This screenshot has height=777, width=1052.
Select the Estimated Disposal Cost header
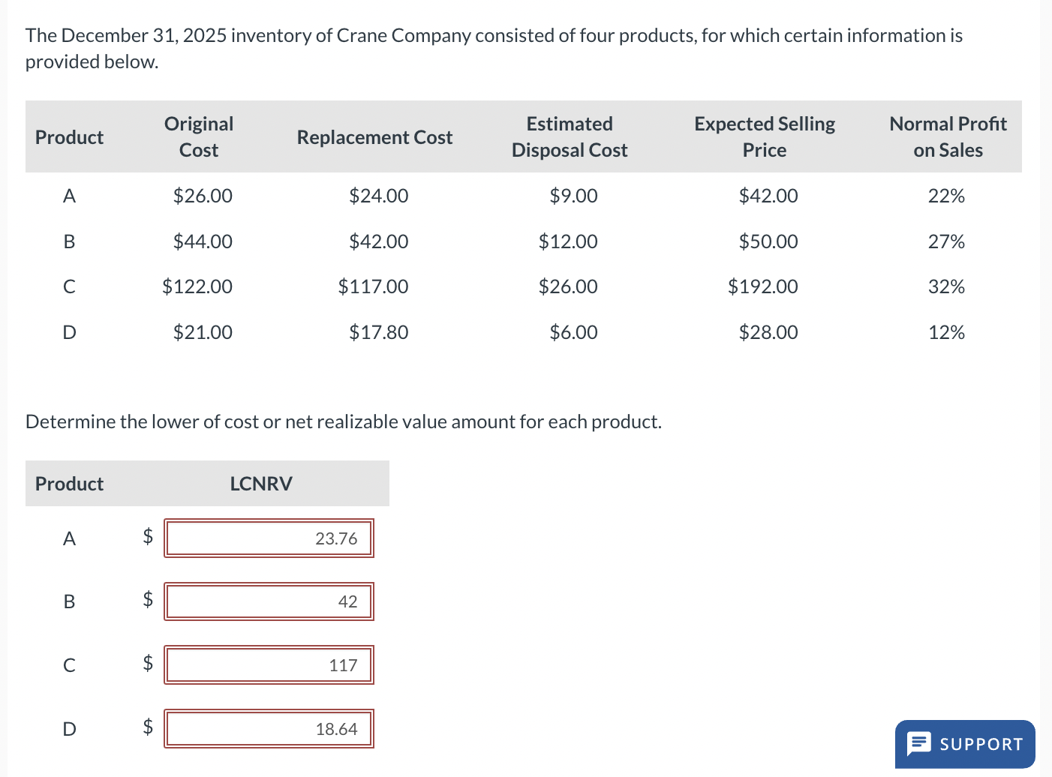[x=569, y=136]
